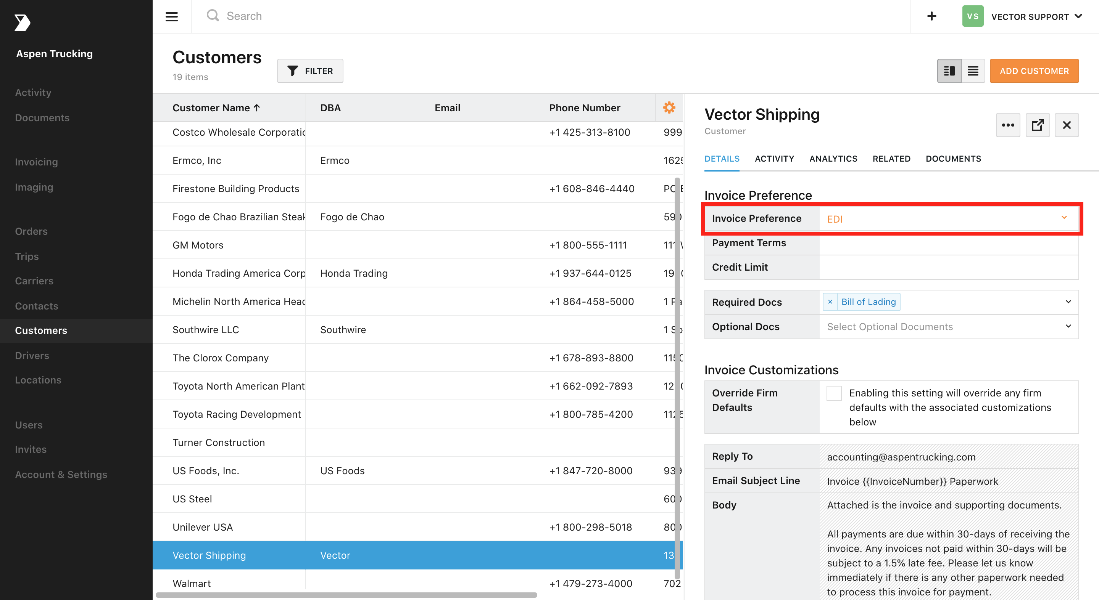Click the horizontal scrollbar under customer table
The width and height of the screenshot is (1099, 600).
coord(346,595)
